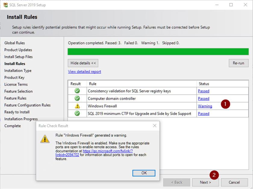Click large warning icon in Rule Check Result dialog
The image size is (253, 189).
(x=45, y=139)
